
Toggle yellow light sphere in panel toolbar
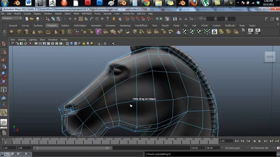pos(84,44)
